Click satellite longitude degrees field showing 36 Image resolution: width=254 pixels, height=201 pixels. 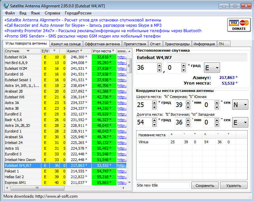(x=146, y=68)
